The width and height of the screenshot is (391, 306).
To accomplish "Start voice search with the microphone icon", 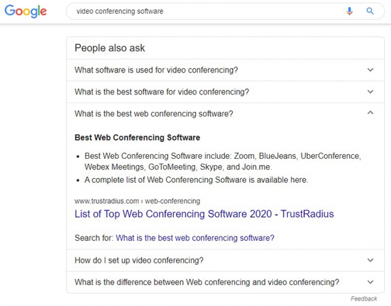I will click(350, 11).
